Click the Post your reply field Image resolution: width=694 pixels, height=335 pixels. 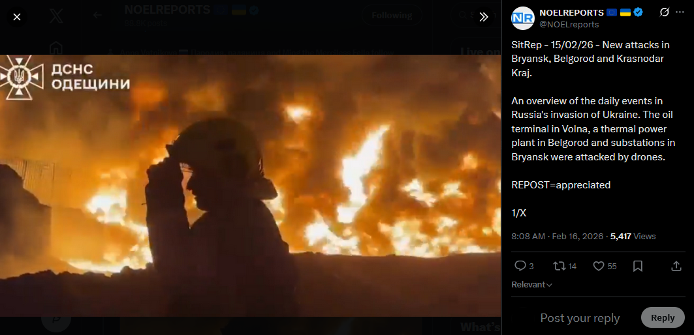pyautogui.click(x=580, y=318)
